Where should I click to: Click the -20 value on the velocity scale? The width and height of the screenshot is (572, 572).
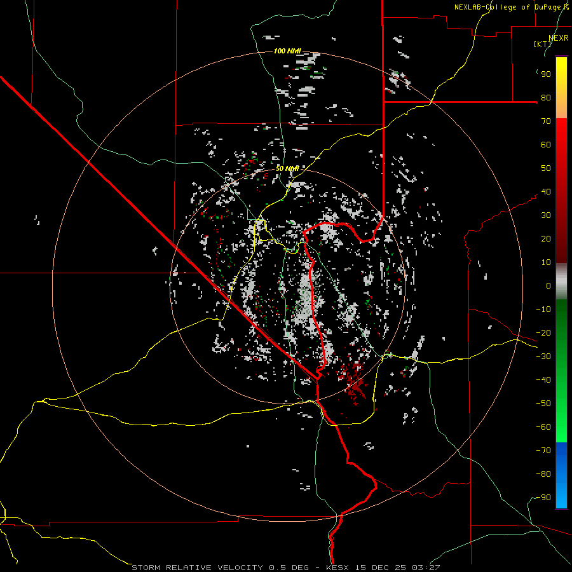point(543,333)
